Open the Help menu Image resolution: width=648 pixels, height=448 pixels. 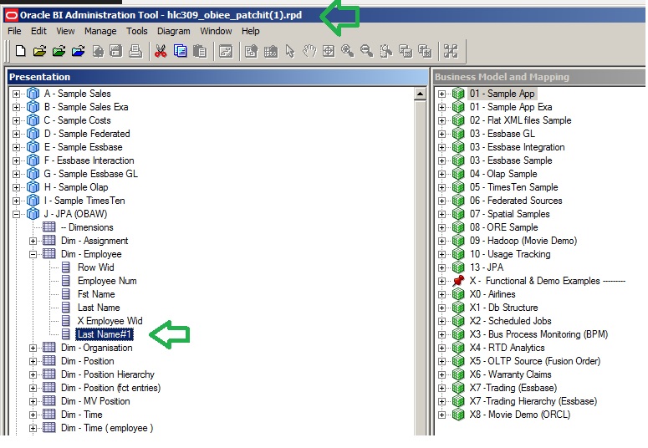(x=251, y=31)
